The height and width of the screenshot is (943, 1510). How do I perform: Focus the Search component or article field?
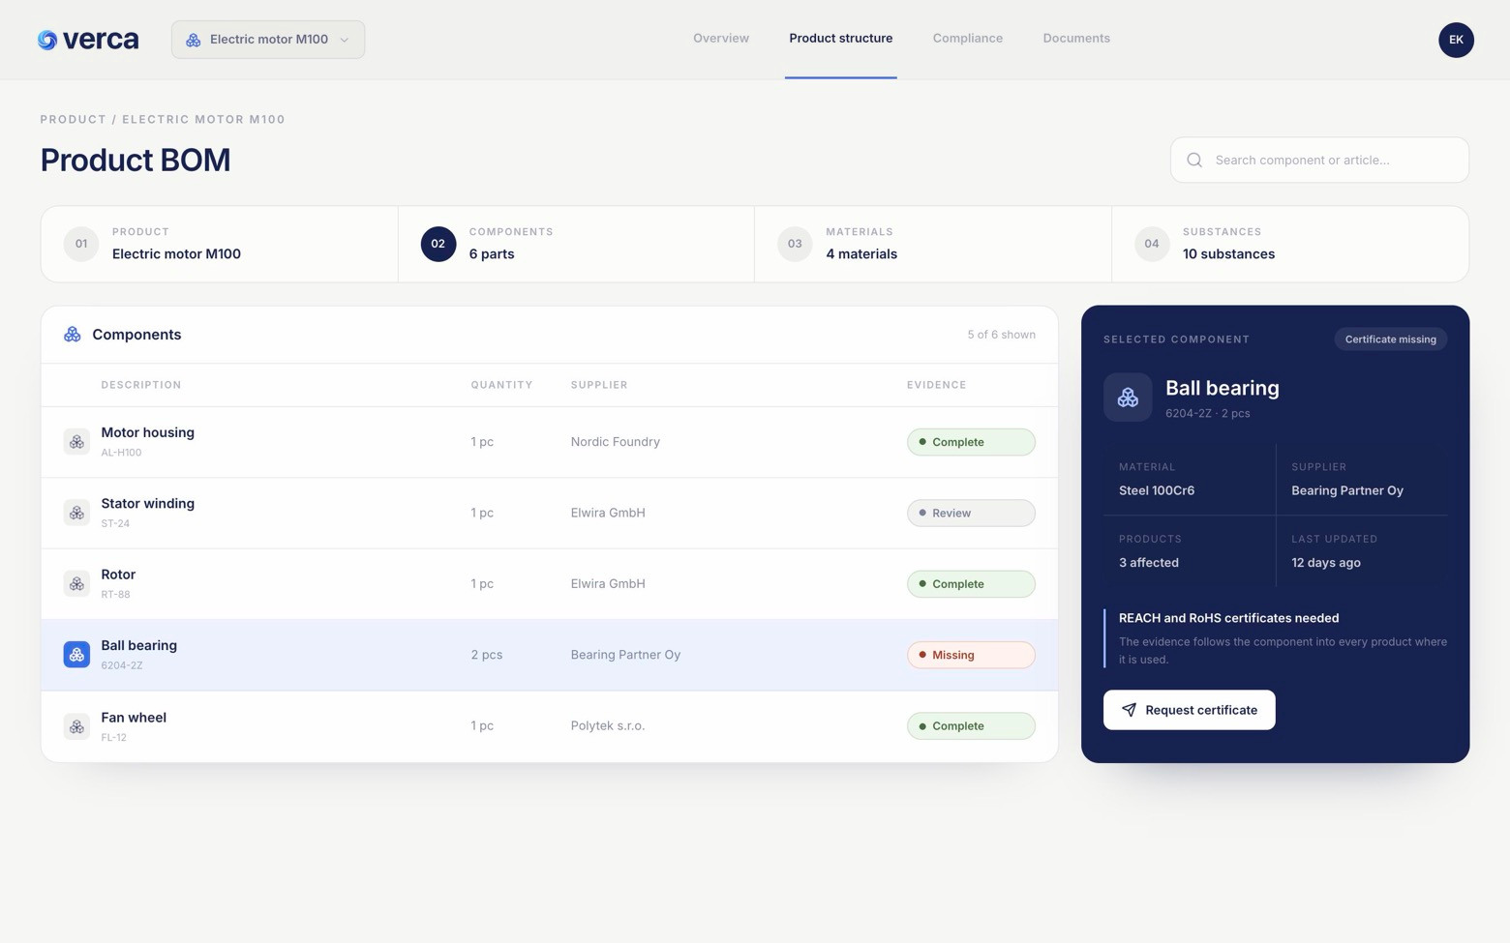[1319, 160]
